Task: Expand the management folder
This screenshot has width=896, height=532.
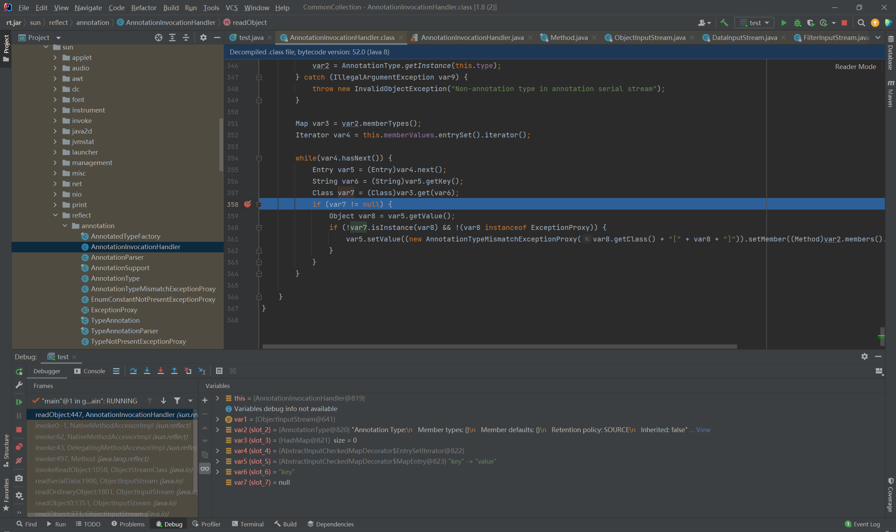Action: click(x=55, y=162)
